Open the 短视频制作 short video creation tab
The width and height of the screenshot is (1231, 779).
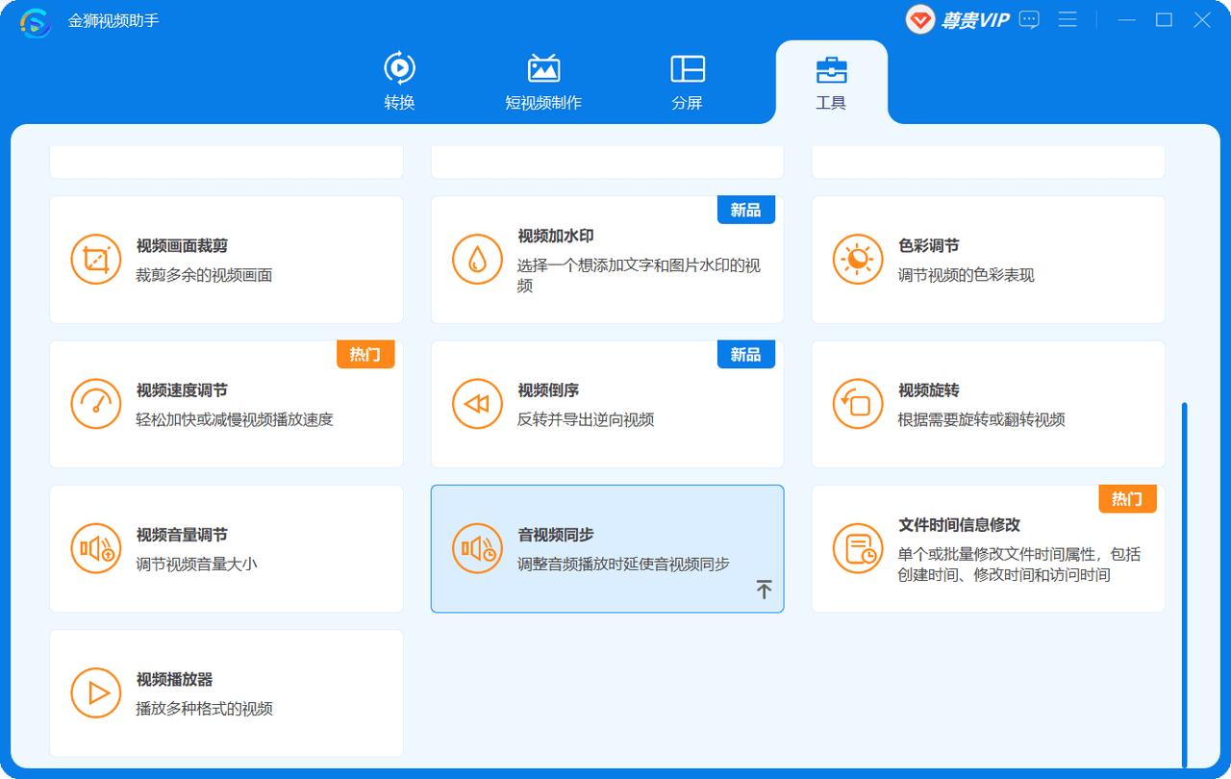pos(543,81)
